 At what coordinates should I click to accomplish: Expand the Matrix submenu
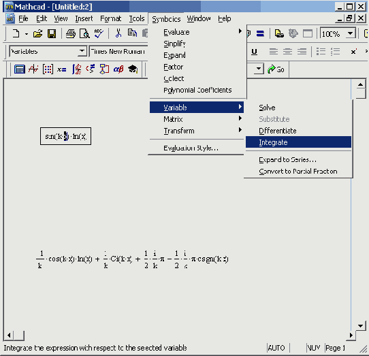click(x=197, y=119)
